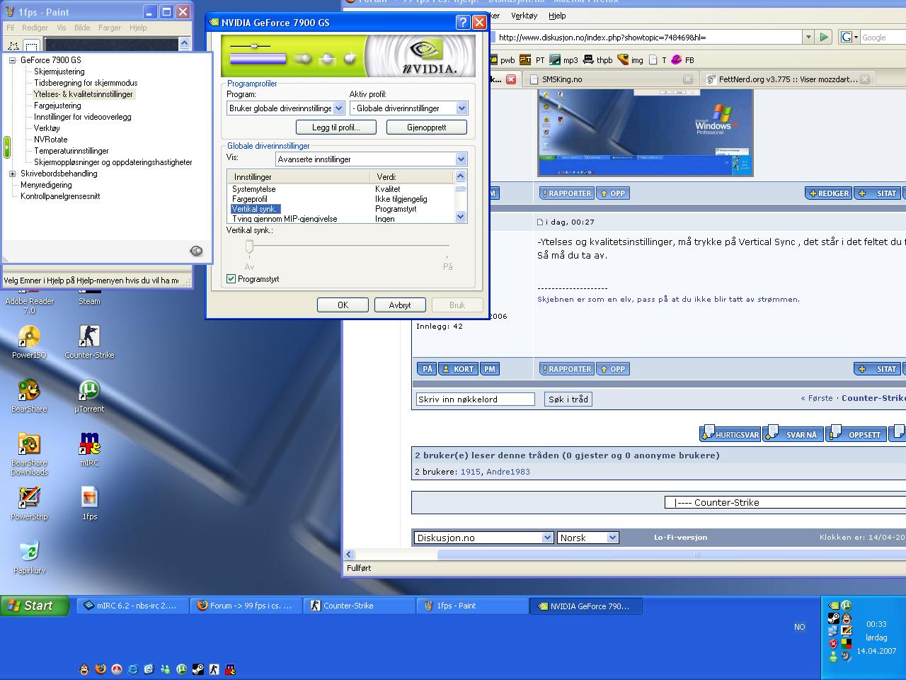Open the mIRC desktop icon
Viewport: 906px width, 680px height.
click(89, 445)
